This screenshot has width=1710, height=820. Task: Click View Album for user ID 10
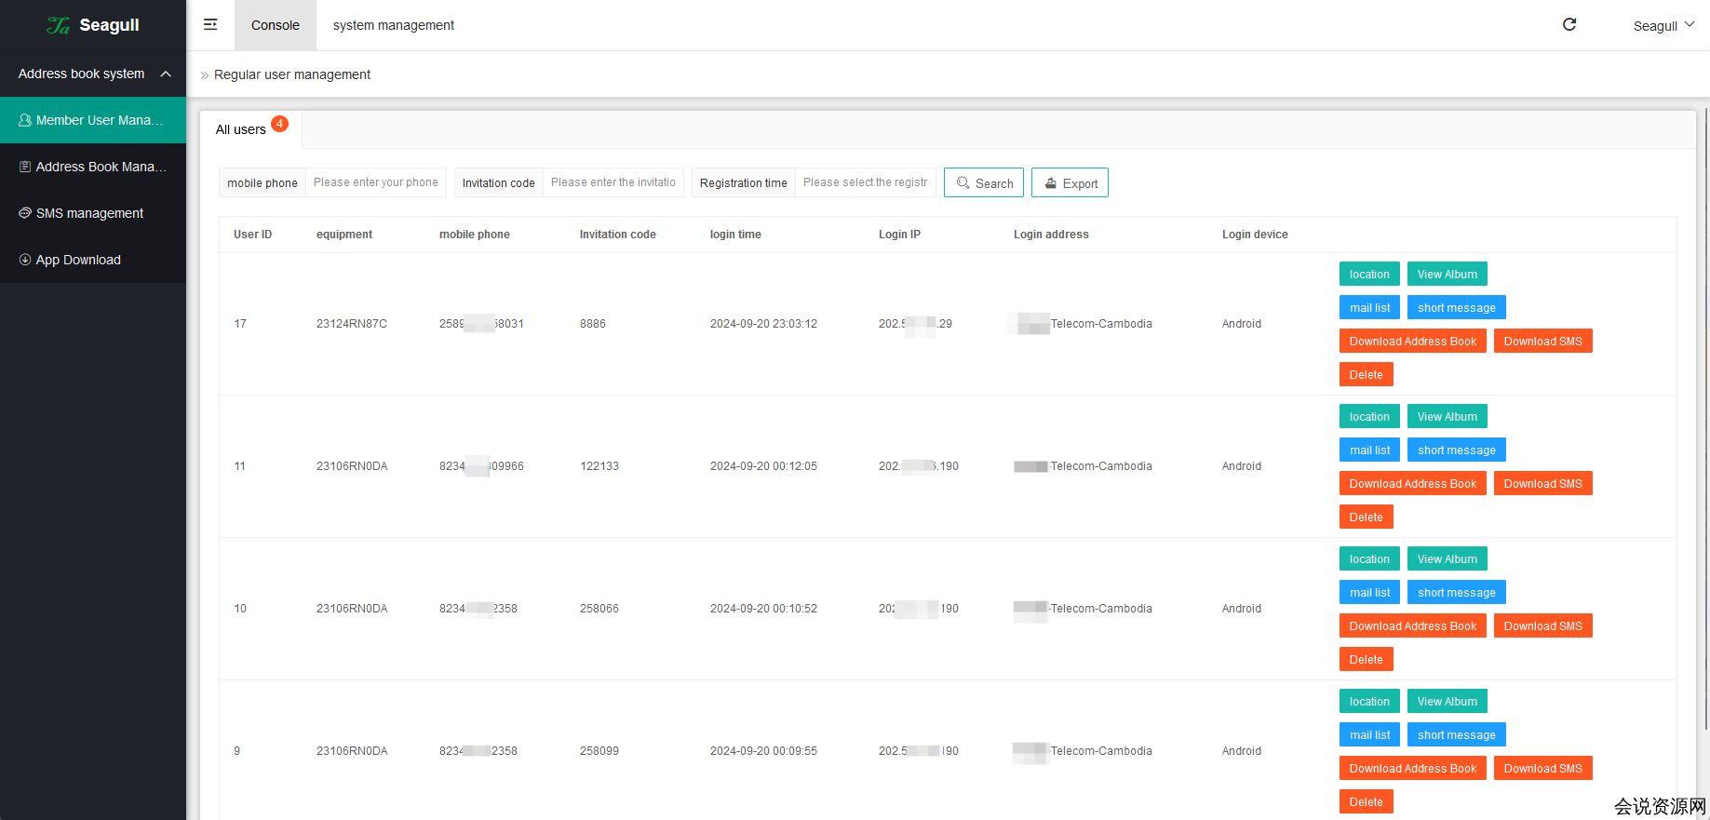[1447, 558]
